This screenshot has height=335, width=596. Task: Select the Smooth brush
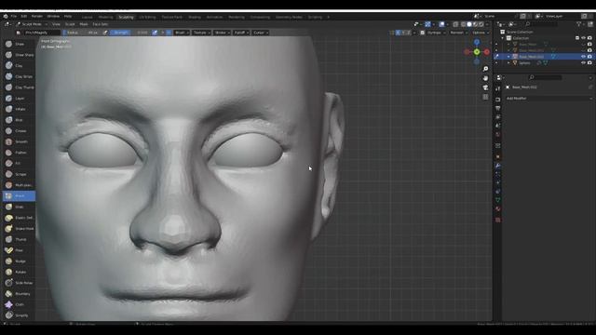(x=19, y=141)
